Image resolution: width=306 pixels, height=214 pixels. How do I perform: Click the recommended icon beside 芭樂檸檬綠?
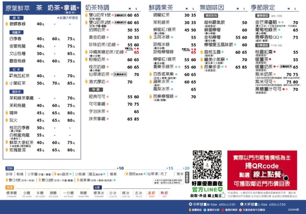pyautogui.click(x=151, y=96)
